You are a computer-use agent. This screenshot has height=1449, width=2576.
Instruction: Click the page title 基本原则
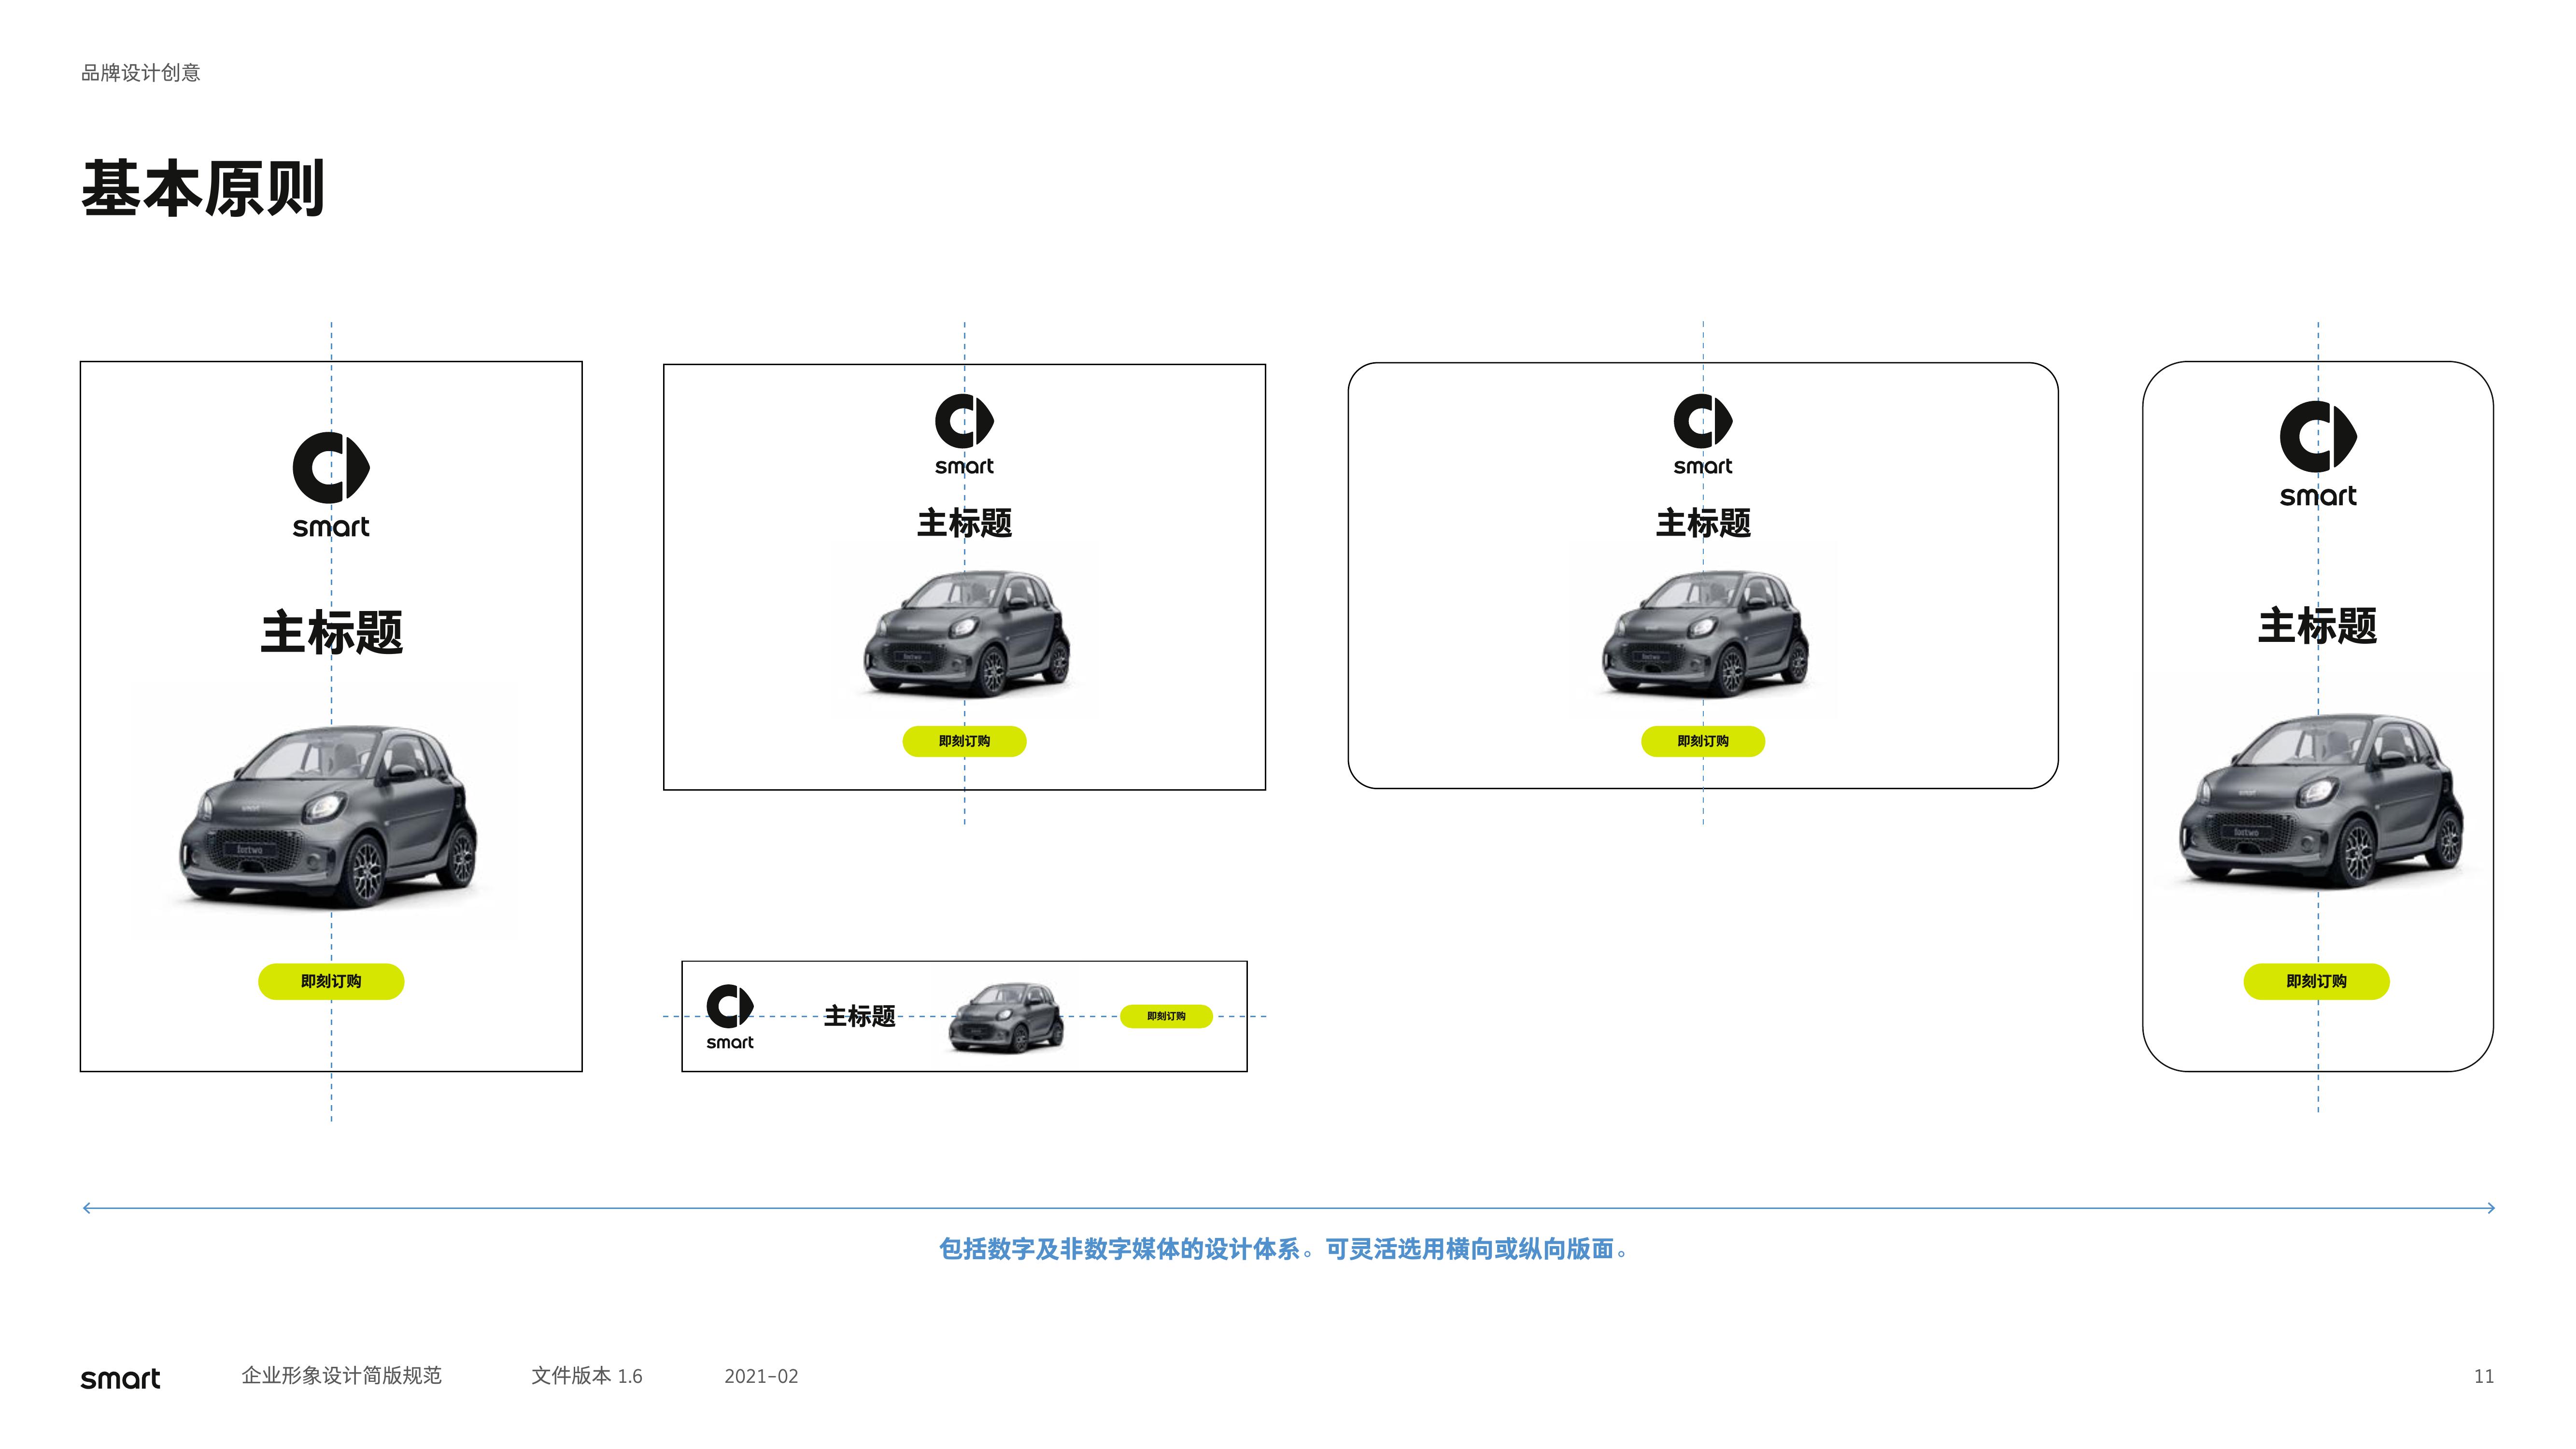pos(203,188)
